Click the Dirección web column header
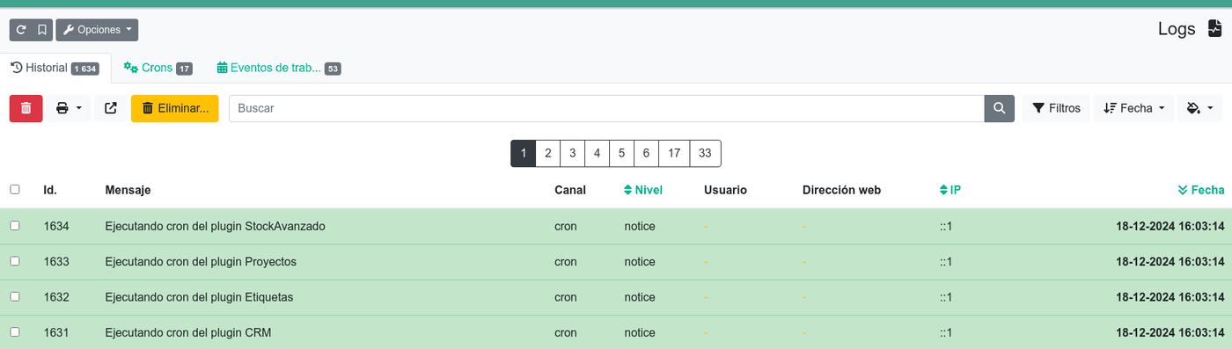The height and width of the screenshot is (349, 1232). [x=841, y=190]
